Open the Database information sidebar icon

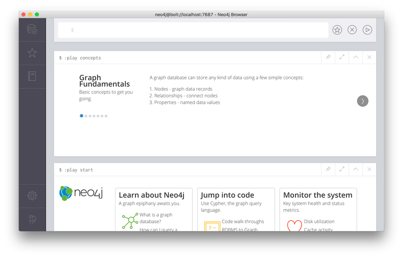[x=32, y=29]
